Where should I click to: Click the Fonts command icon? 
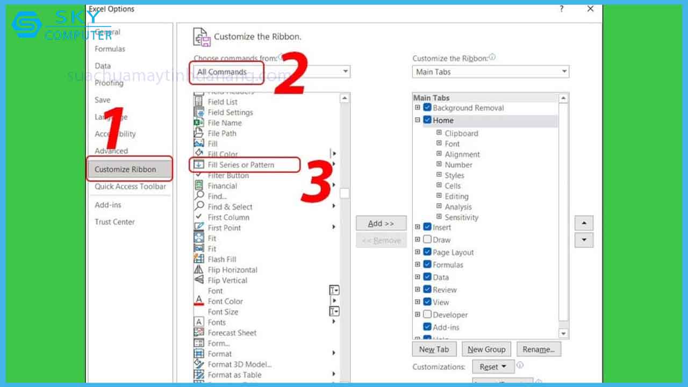click(x=199, y=322)
